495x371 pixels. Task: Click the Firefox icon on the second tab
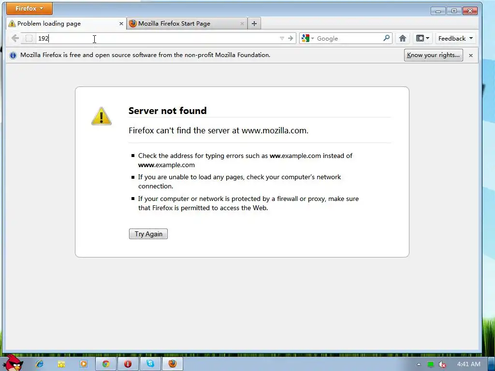(x=133, y=24)
